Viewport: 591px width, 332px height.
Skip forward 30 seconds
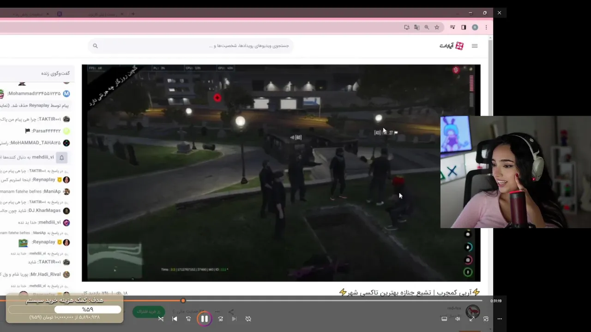[x=221, y=319]
